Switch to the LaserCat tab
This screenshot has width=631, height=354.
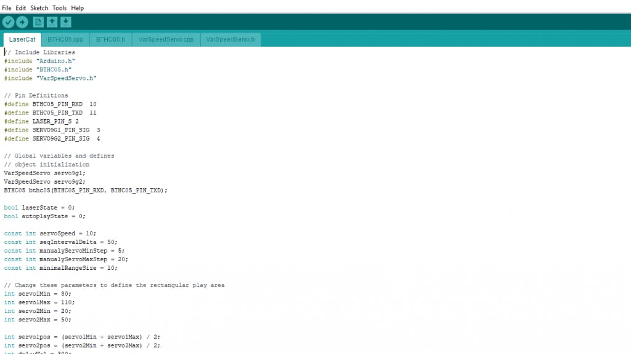[x=22, y=39]
